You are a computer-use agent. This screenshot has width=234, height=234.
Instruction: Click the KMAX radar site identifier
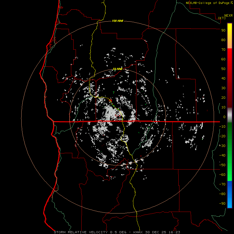click(x=138, y=232)
